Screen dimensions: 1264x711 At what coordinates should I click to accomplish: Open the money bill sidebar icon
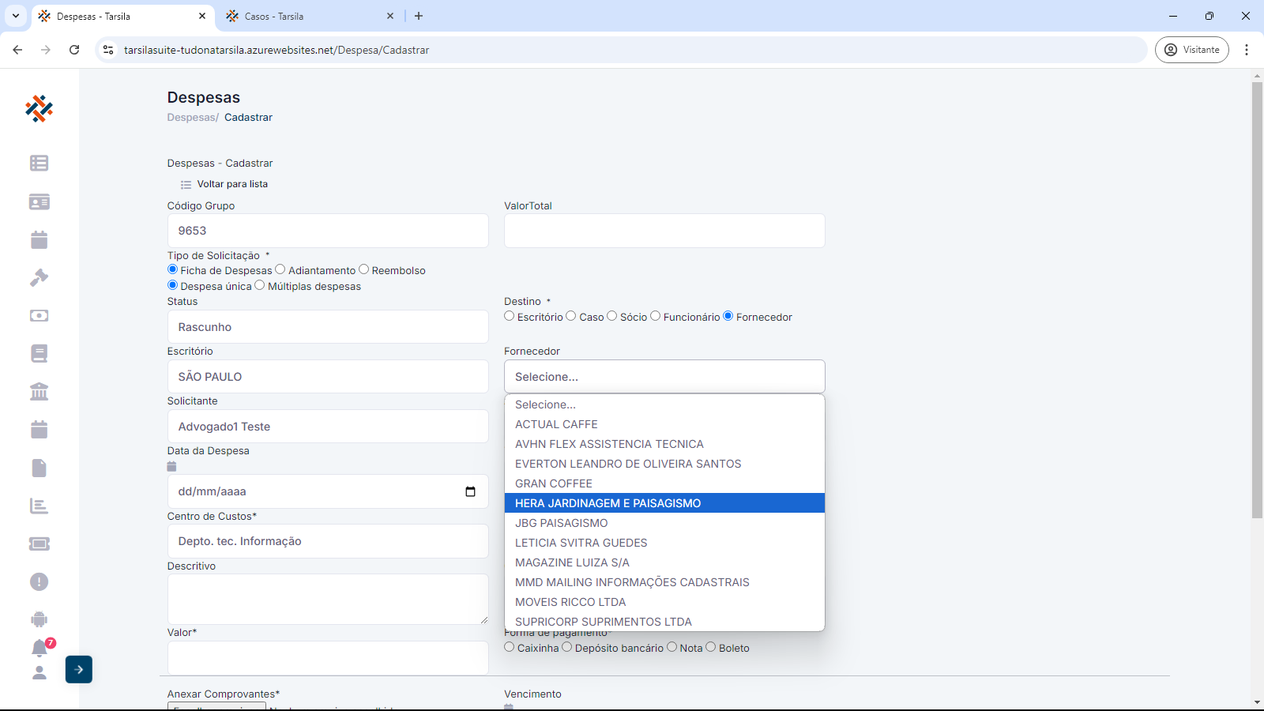click(x=39, y=315)
